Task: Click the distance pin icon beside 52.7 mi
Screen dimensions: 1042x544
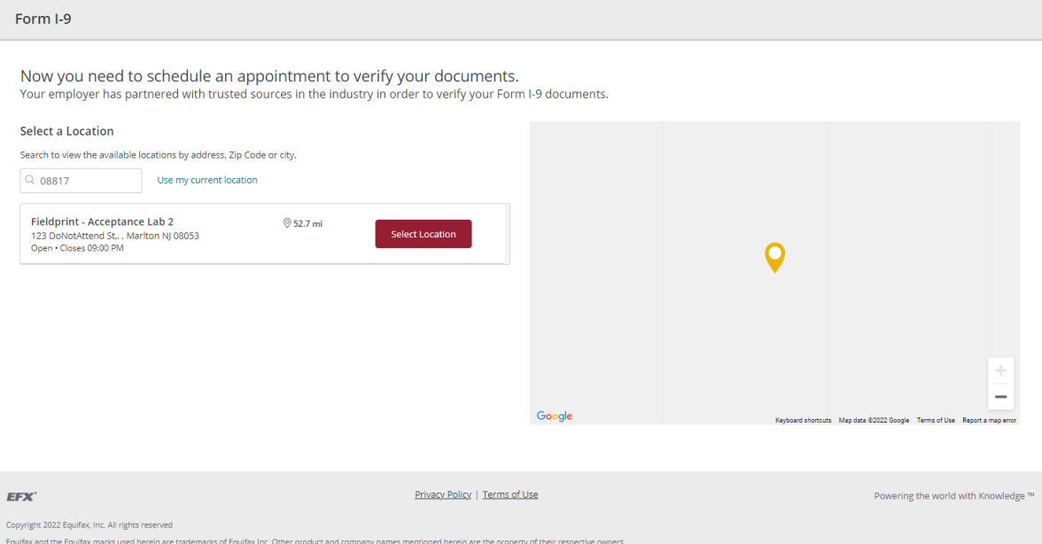Action: point(287,223)
